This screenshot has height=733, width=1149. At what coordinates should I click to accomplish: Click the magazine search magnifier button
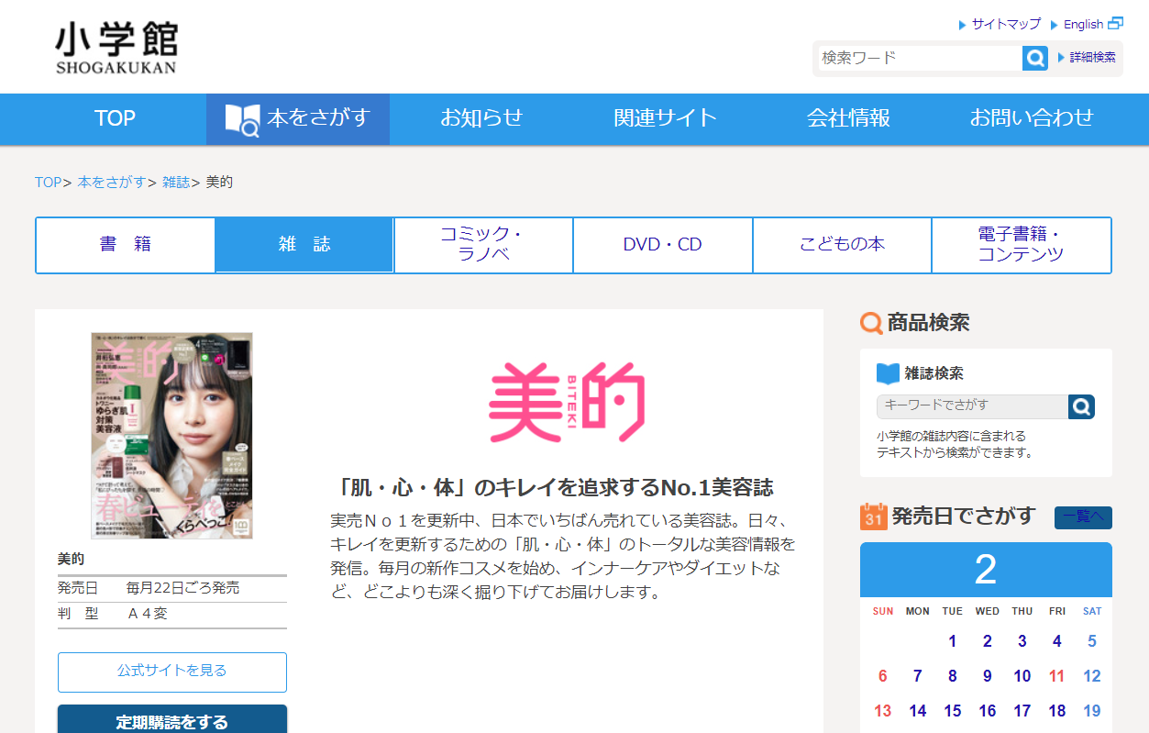pos(1082,406)
